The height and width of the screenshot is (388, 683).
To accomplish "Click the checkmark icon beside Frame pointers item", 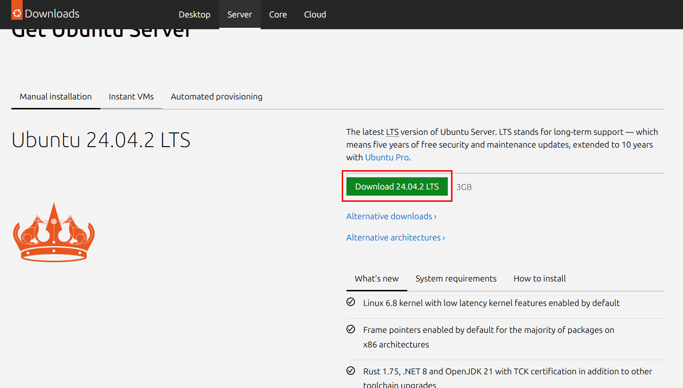I will (351, 329).
